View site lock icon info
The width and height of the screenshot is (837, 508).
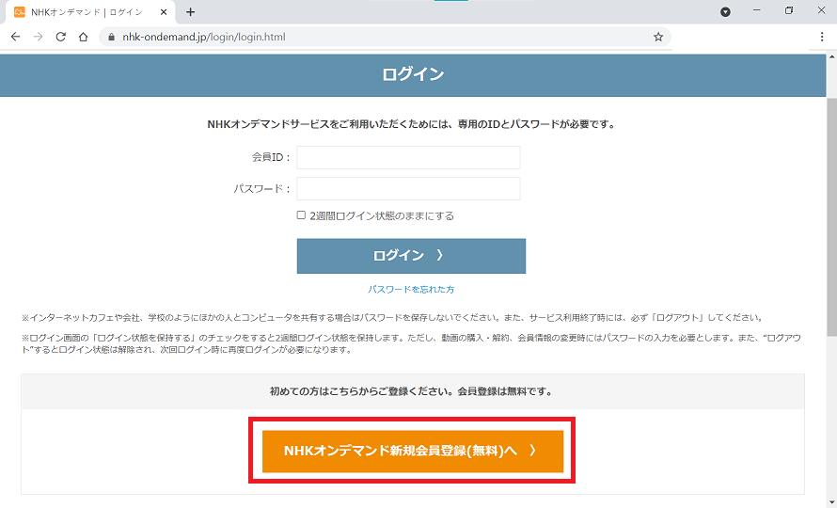click(x=112, y=37)
